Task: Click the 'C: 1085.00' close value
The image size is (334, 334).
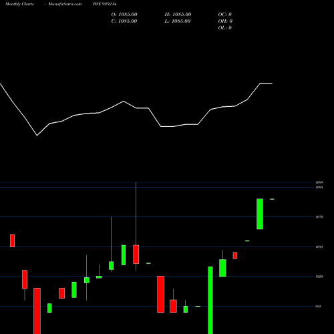Action: point(124,21)
